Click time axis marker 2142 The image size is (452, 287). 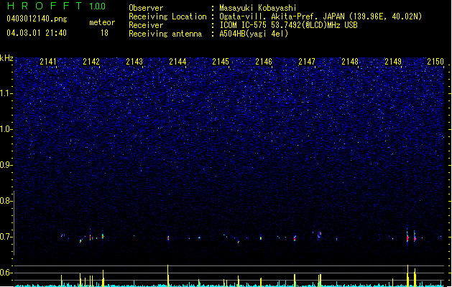pos(91,62)
